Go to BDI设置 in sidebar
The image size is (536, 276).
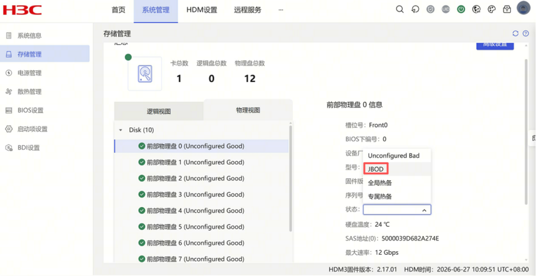coord(29,148)
